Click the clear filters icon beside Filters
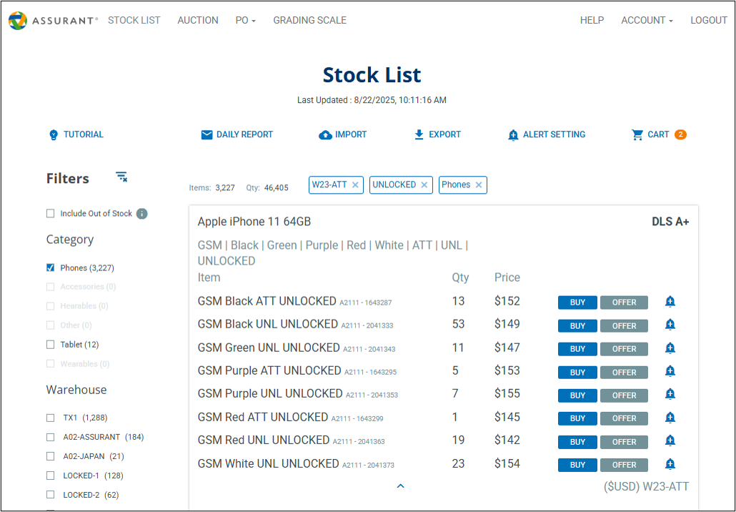The width and height of the screenshot is (736, 512). coord(121,177)
